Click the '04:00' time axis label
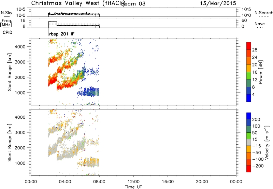The width and height of the screenshot is (273, 189). pos(65,182)
